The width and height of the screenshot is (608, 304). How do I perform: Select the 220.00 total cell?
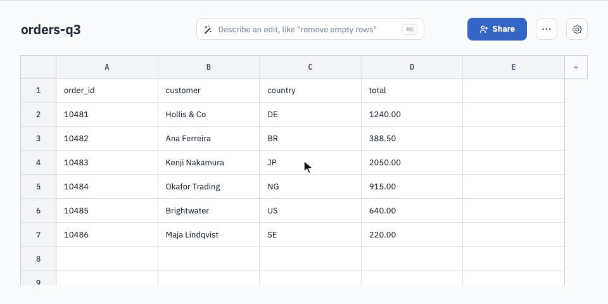412,234
